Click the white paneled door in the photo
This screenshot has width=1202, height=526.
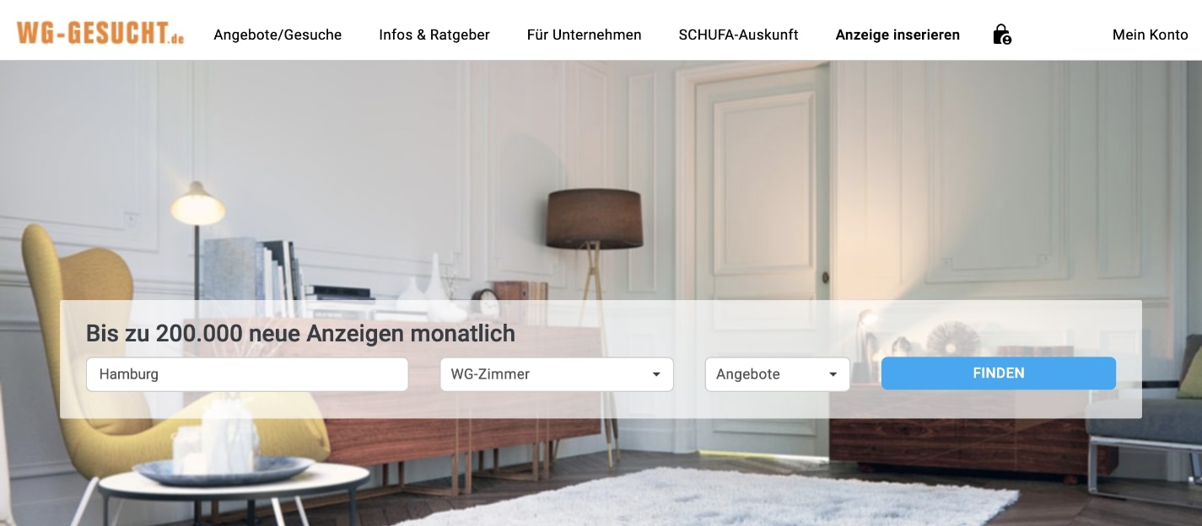[x=763, y=253]
